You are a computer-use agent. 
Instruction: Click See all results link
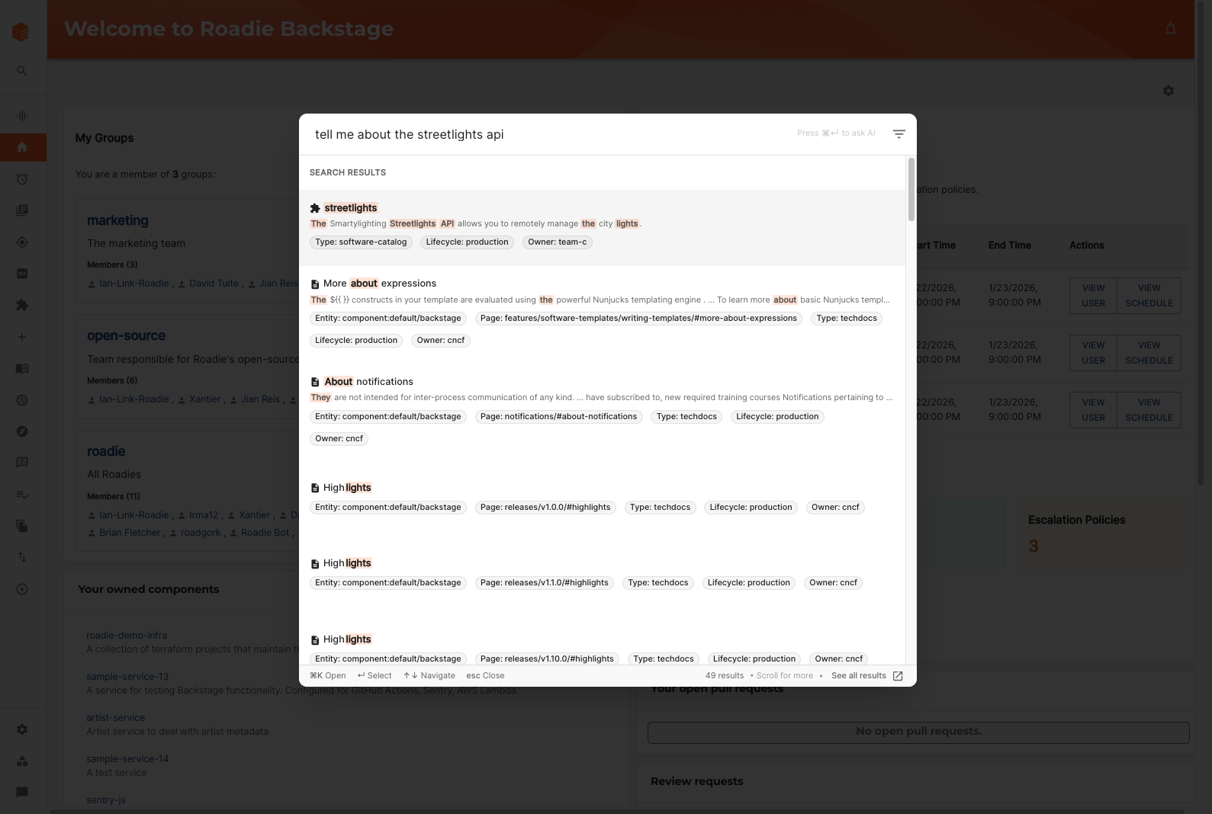click(x=858, y=676)
